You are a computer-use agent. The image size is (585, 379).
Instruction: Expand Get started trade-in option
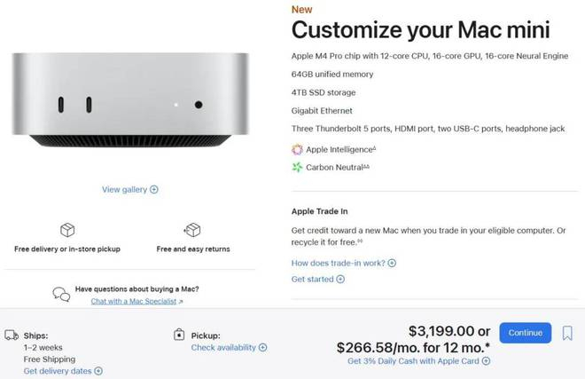pos(318,279)
